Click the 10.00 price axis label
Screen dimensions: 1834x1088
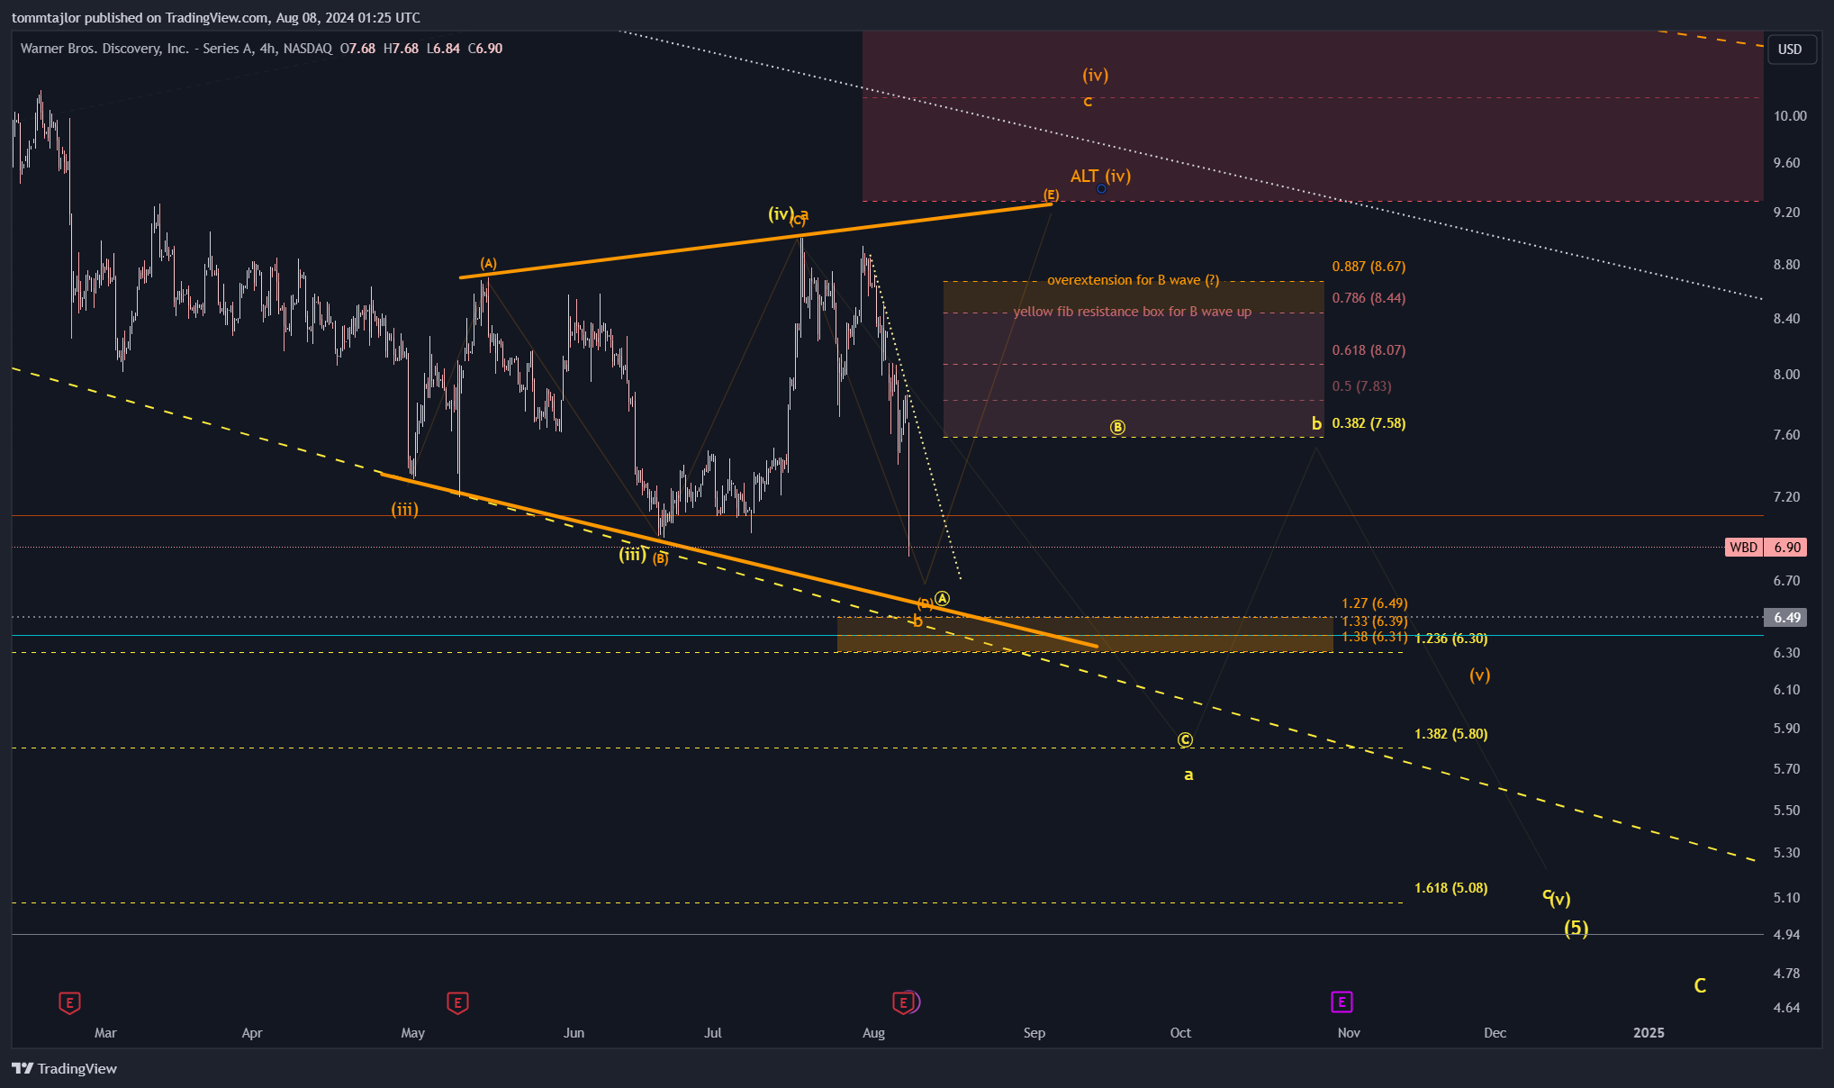[1790, 115]
